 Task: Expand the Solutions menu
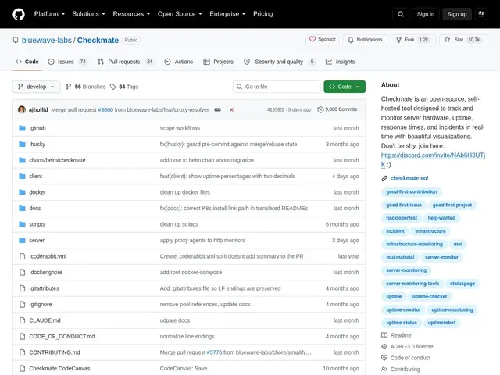click(88, 14)
